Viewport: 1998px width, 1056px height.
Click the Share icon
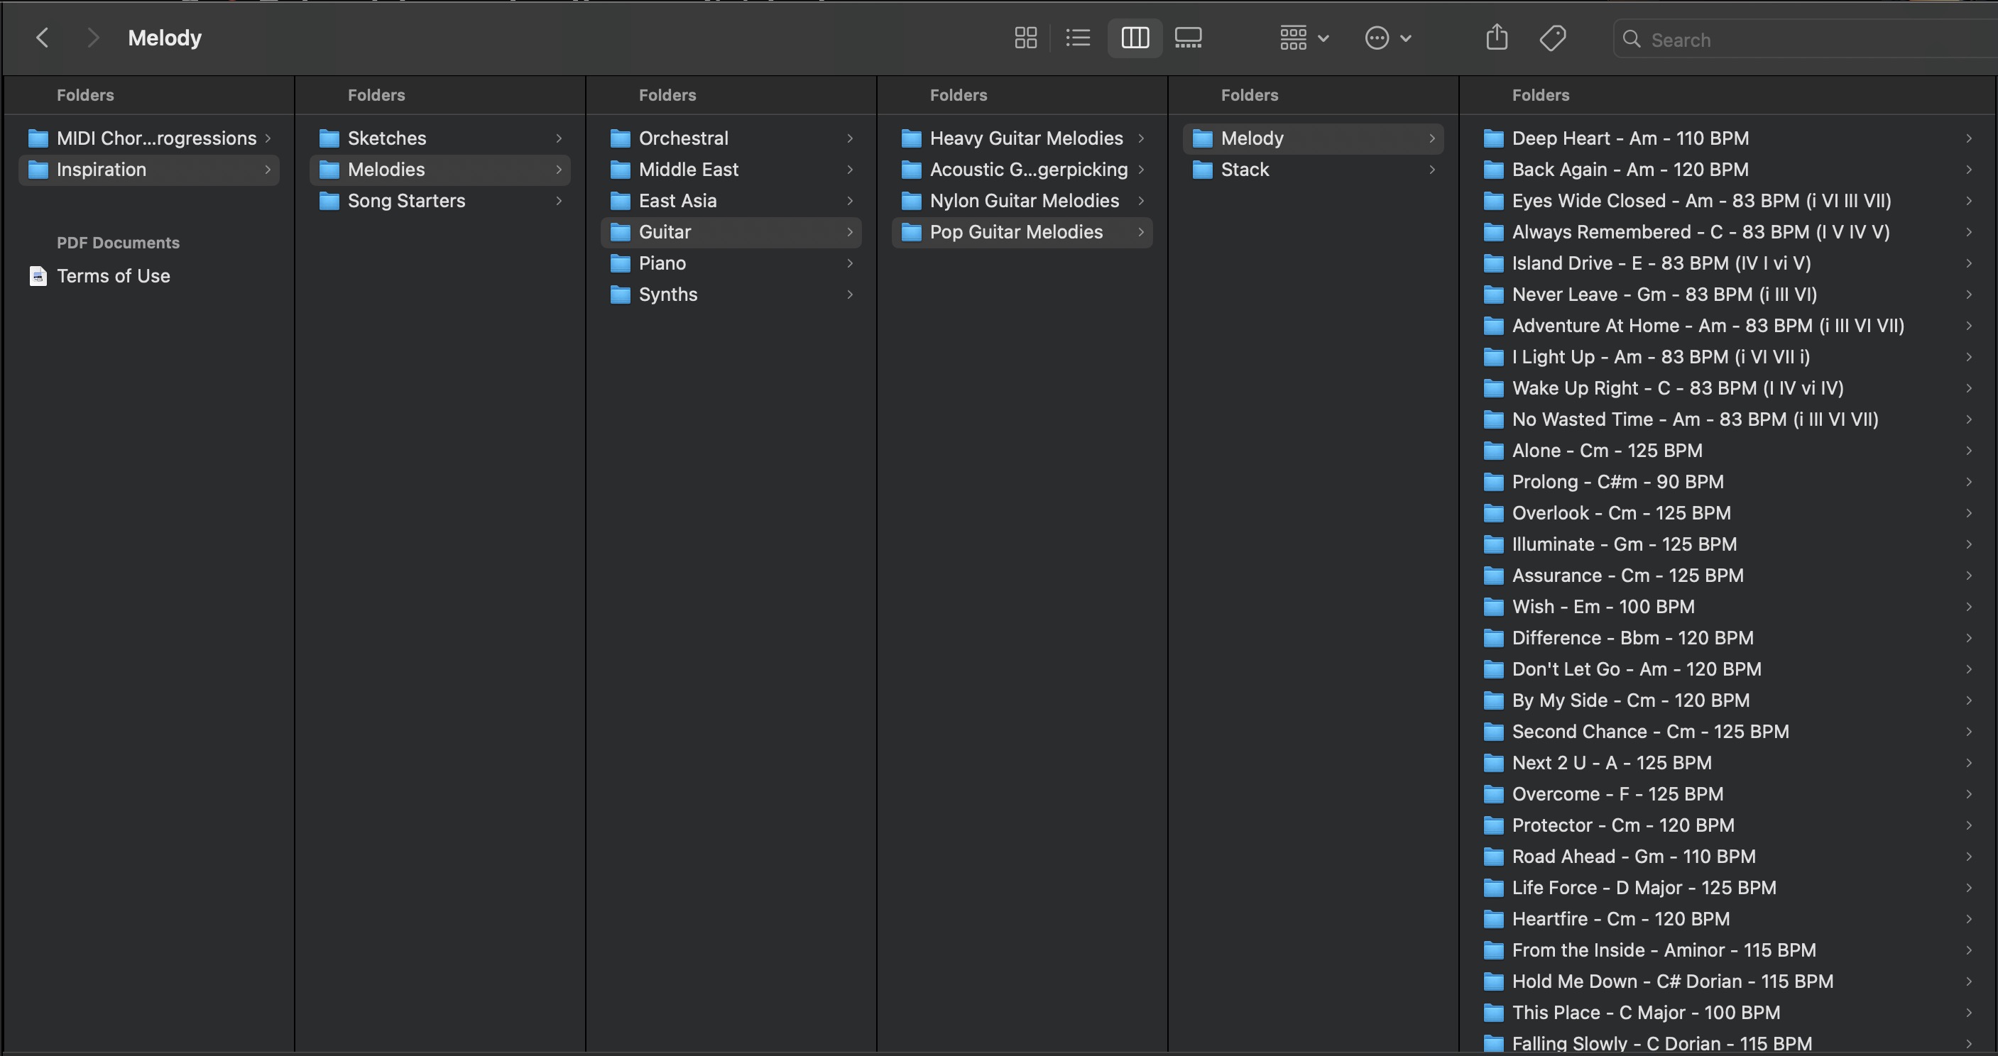point(1496,38)
